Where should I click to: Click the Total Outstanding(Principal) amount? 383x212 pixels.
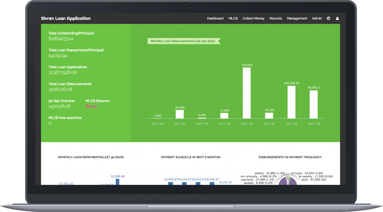click(x=61, y=39)
